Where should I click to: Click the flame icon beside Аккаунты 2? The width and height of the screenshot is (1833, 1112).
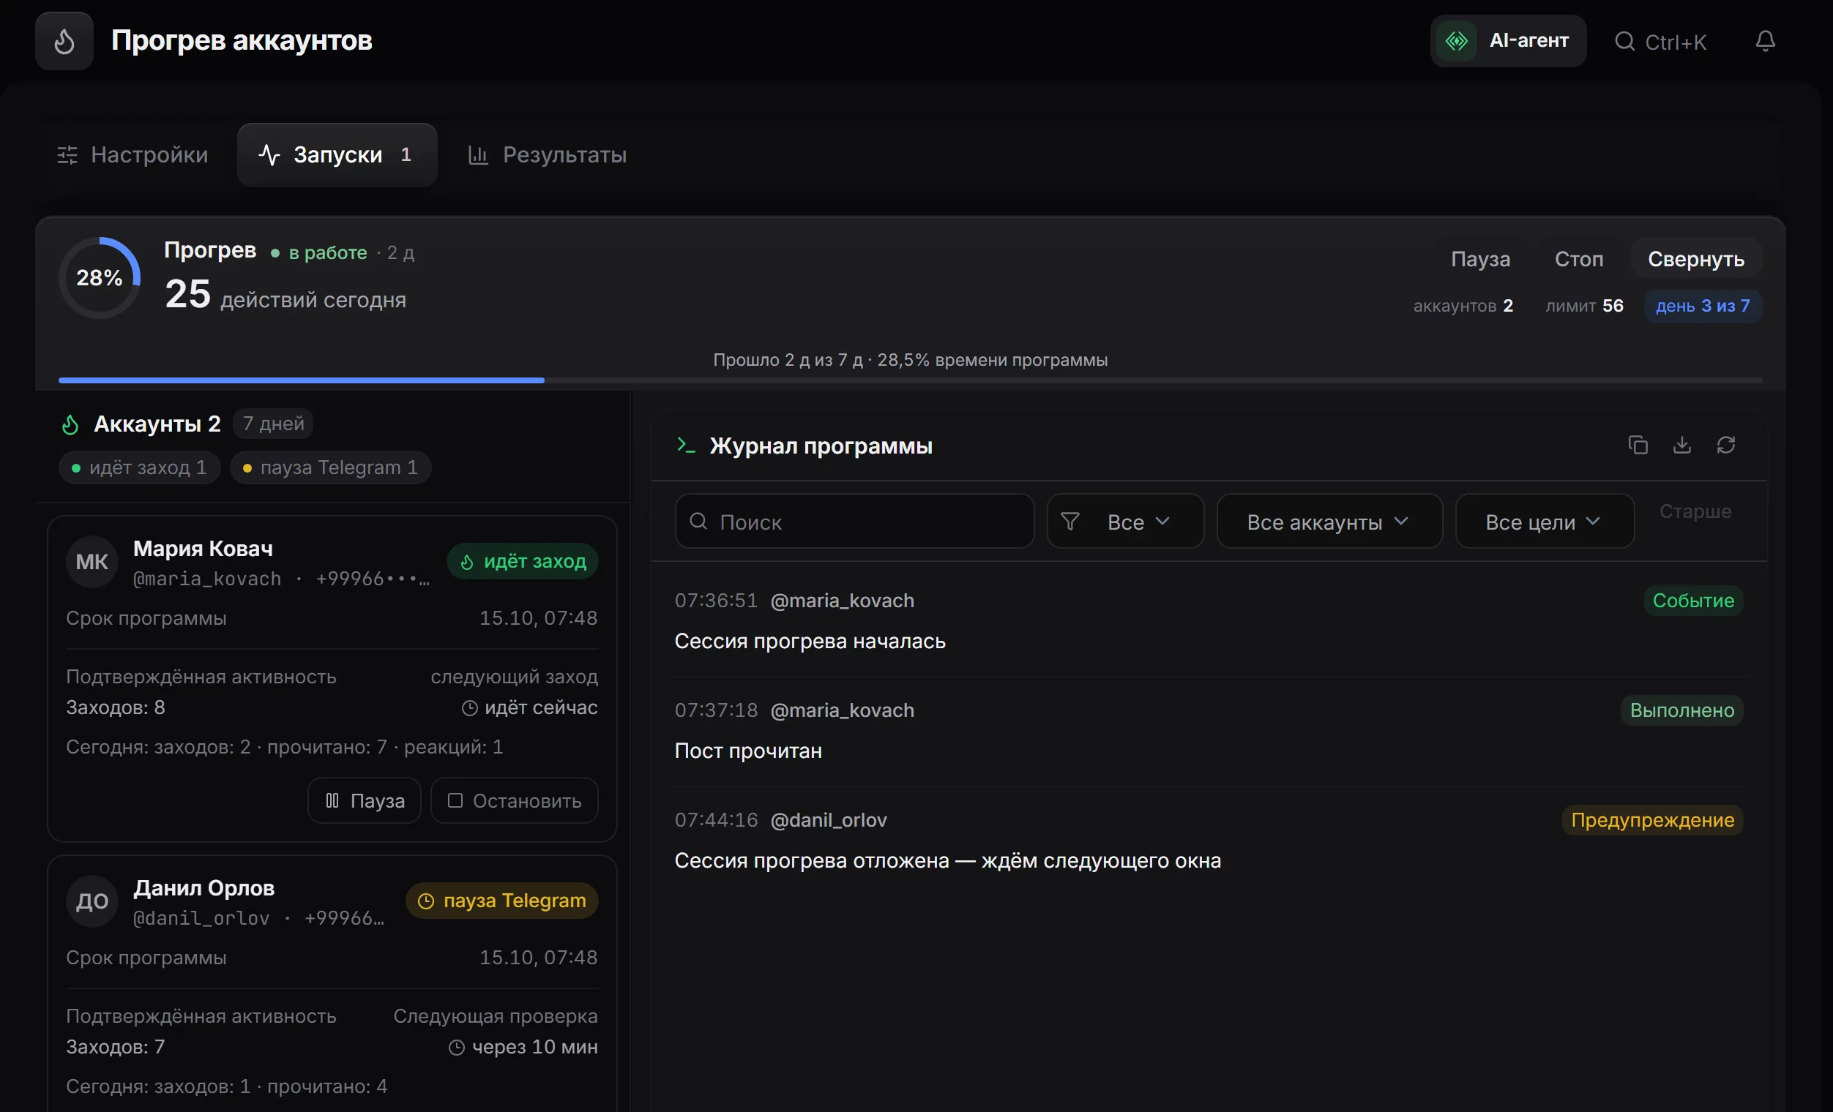click(70, 424)
